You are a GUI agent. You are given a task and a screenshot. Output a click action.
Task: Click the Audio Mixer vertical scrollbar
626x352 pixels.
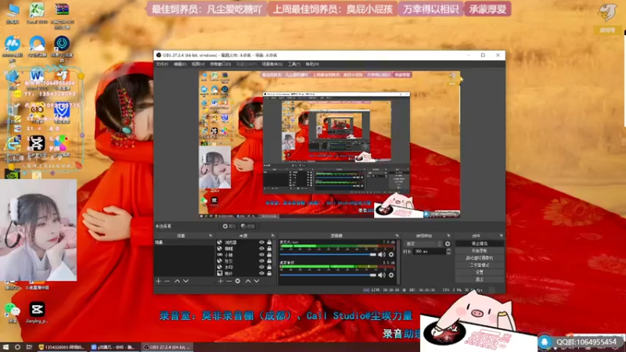[x=398, y=262]
